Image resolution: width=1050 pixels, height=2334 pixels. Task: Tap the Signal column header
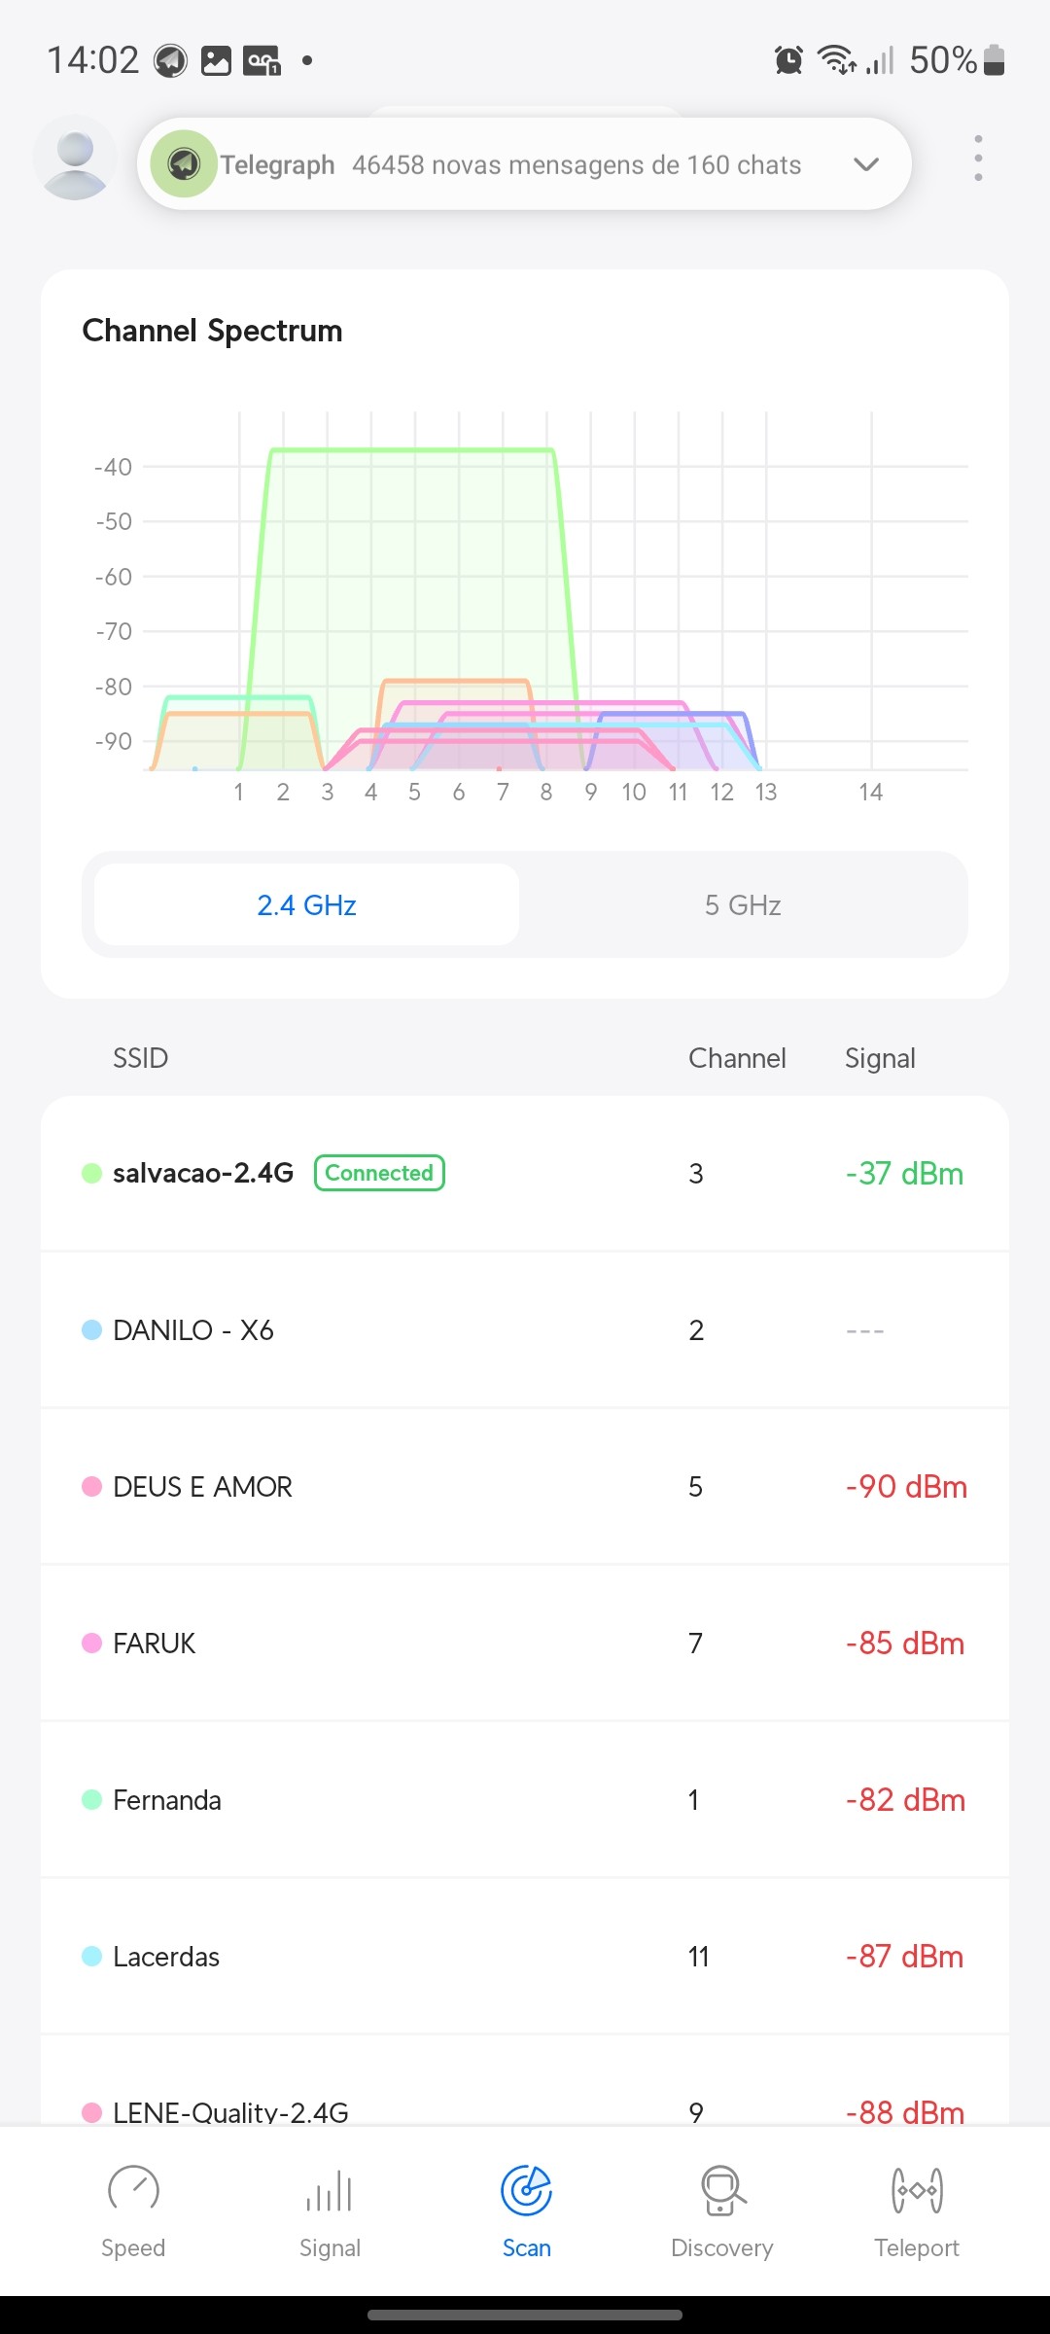[x=880, y=1058]
